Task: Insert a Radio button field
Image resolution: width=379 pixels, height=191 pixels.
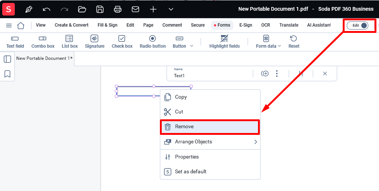Action: tap(152, 42)
